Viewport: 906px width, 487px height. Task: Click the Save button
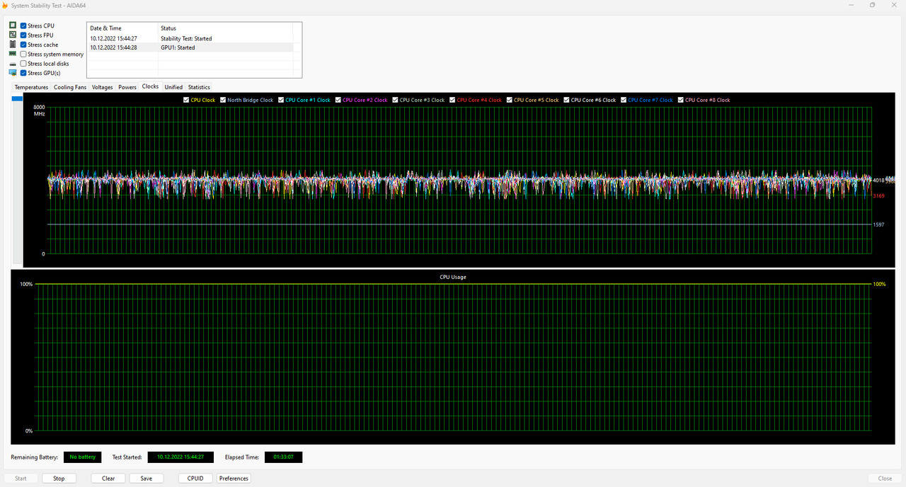click(146, 479)
